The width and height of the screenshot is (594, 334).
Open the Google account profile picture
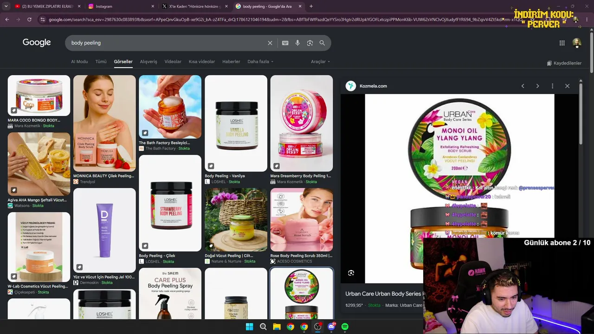(x=577, y=43)
